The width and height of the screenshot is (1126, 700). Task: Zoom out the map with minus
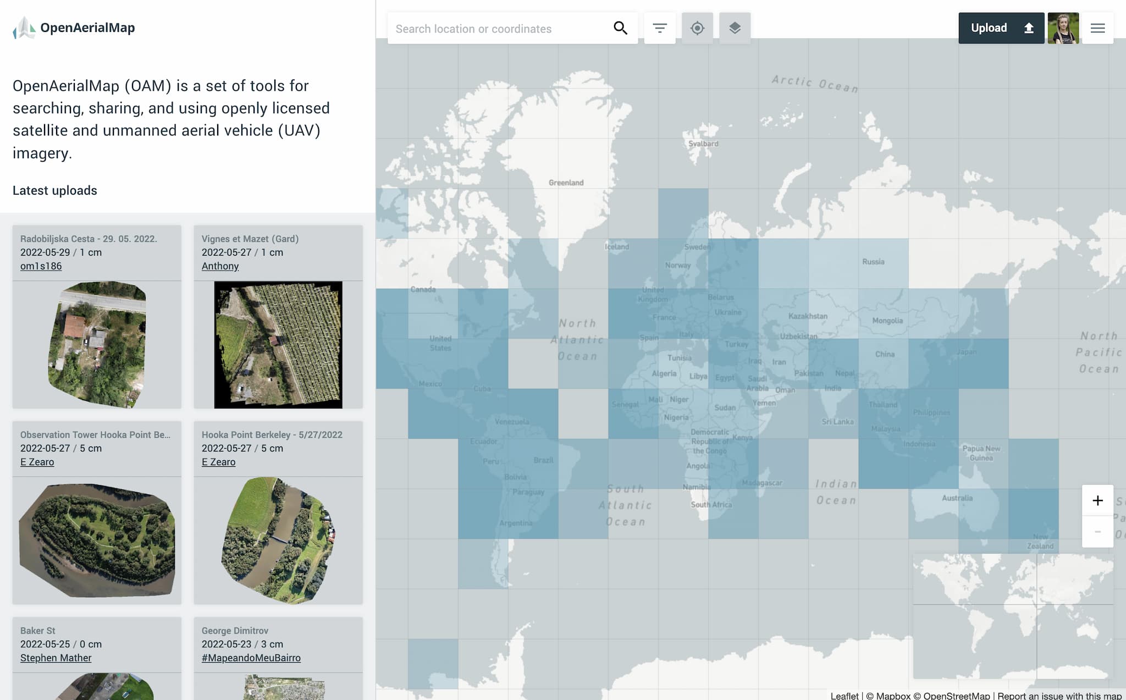tap(1097, 532)
